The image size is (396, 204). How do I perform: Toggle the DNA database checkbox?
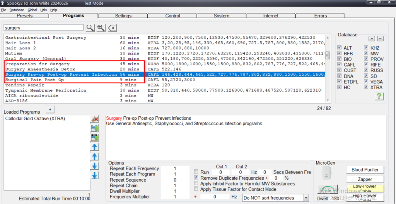(x=339, y=76)
